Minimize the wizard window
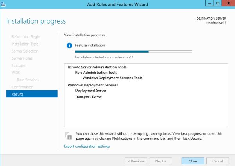Viewport: 235px width, 166px height. click(x=210, y=3)
